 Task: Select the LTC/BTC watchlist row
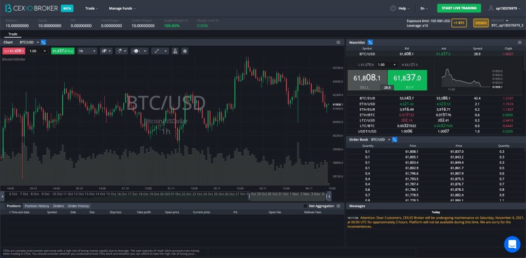(435, 126)
